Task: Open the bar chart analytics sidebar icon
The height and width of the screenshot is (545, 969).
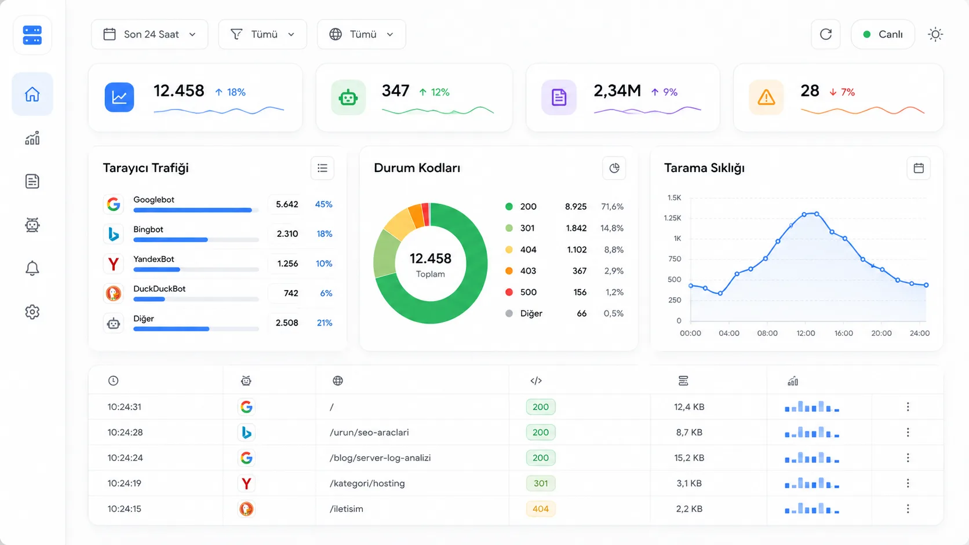Action: coord(32,138)
